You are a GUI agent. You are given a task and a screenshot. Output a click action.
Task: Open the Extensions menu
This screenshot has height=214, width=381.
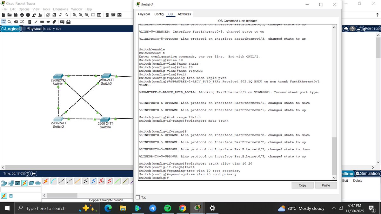tap(60, 9)
